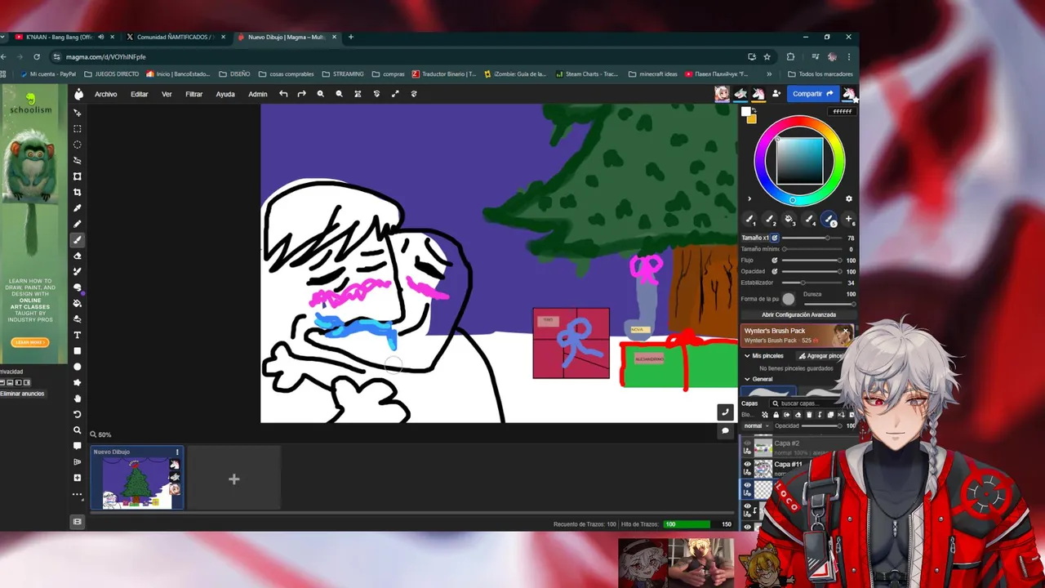The image size is (1045, 588).
Task: Select the Rectangle shape tool
Action: pos(78,351)
